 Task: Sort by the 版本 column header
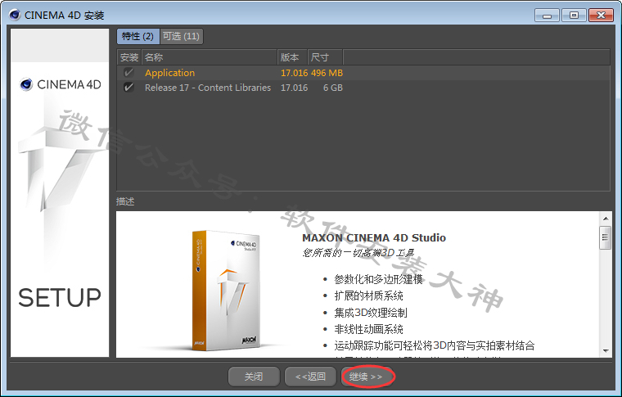click(292, 57)
